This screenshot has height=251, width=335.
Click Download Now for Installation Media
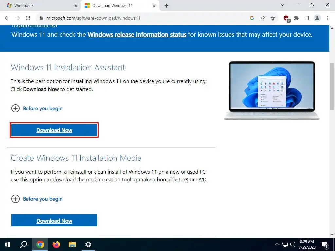coord(54,221)
